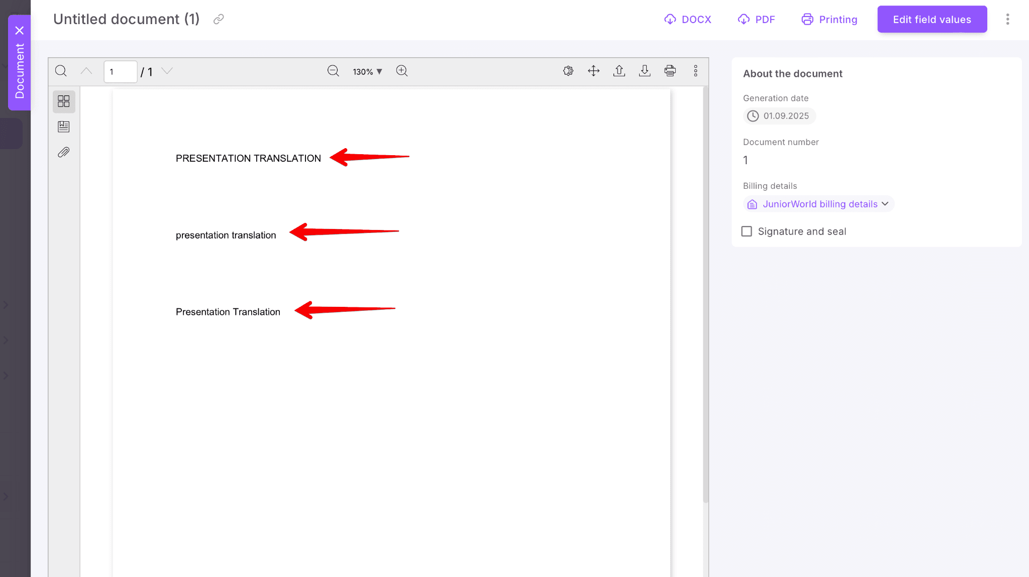The height and width of the screenshot is (577, 1029).
Task: Download the document as DOCX
Action: tap(687, 19)
